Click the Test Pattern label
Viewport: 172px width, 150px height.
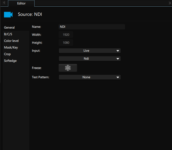(x=40, y=77)
